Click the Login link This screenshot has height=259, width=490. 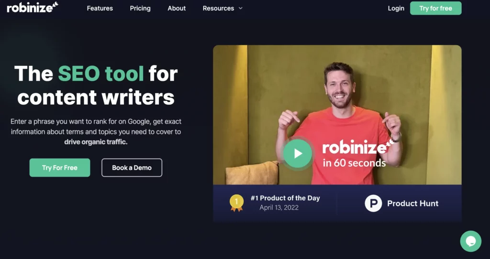coord(396,9)
